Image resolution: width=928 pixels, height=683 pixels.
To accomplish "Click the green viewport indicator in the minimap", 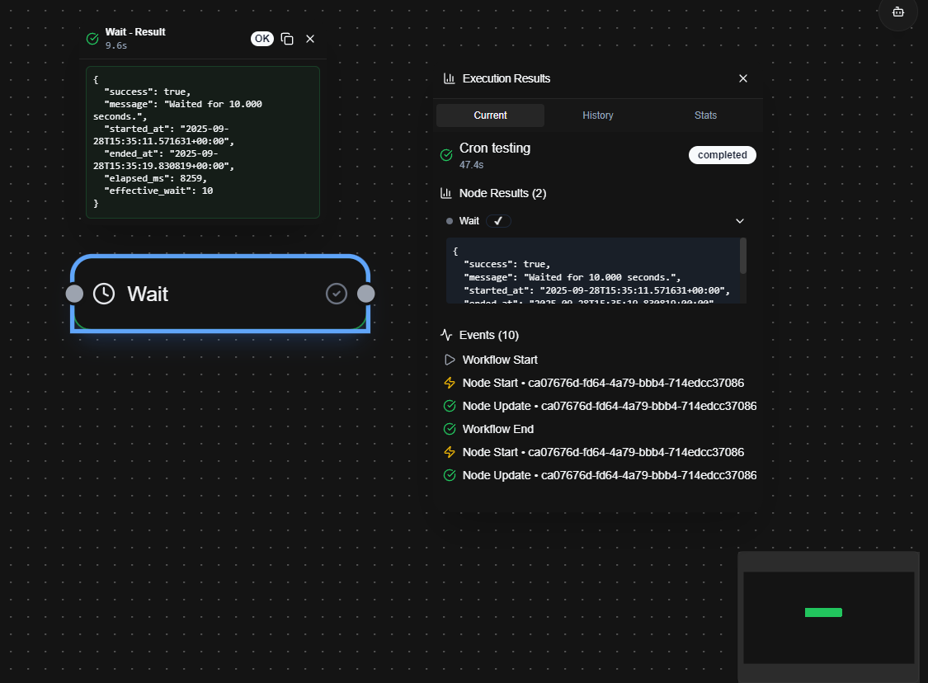I will 823,613.
